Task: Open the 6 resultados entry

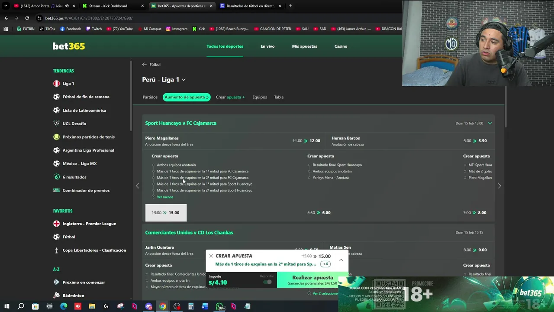Action: [x=74, y=177]
